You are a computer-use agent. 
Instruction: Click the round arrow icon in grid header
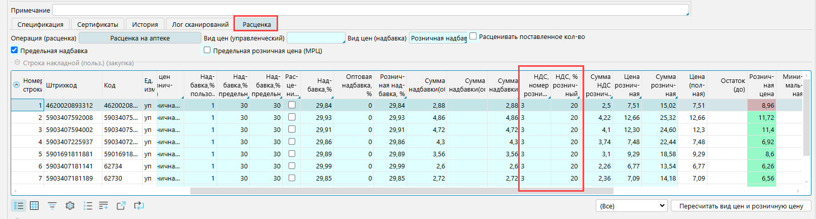pos(16,85)
